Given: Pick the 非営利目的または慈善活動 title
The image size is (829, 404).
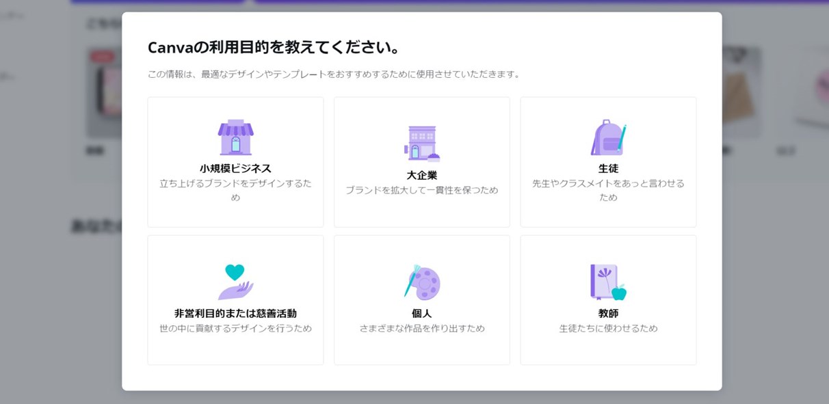Looking at the screenshot, I should pyautogui.click(x=235, y=313).
